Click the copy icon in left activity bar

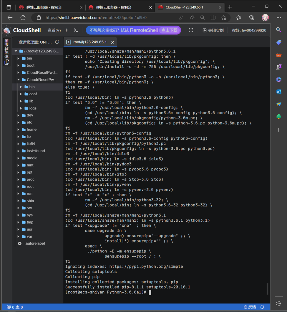tap(7, 62)
